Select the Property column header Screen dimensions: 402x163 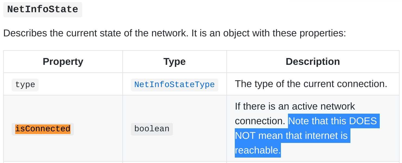(63, 62)
